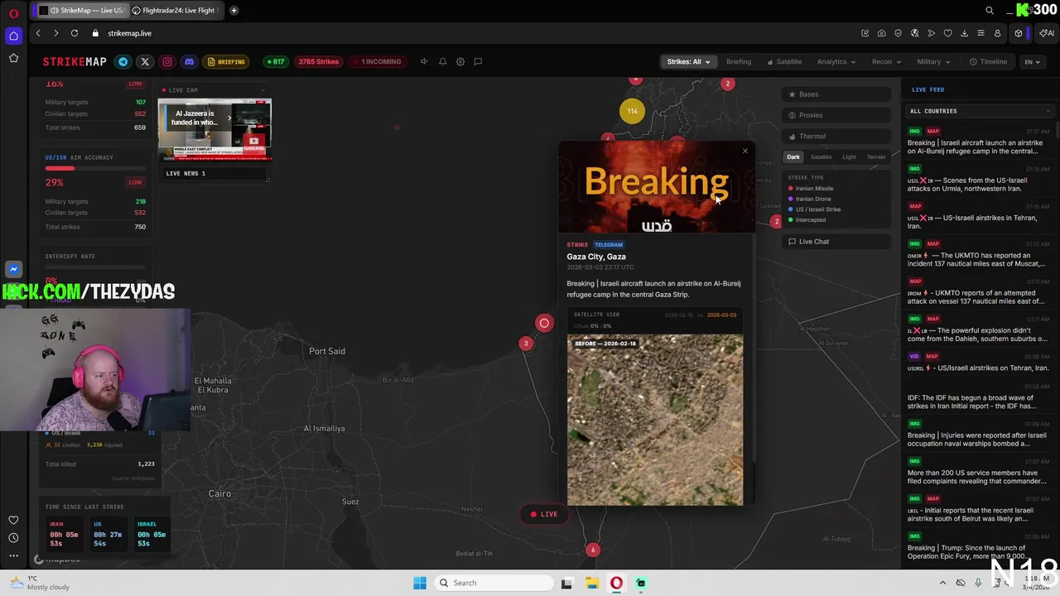This screenshot has width=1060, height=596.
Task: Select Satellite map style
Action: (821, 156)
